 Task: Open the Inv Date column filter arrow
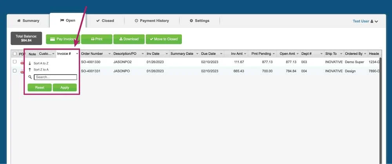pyautogui.click(x=167, y=54)
